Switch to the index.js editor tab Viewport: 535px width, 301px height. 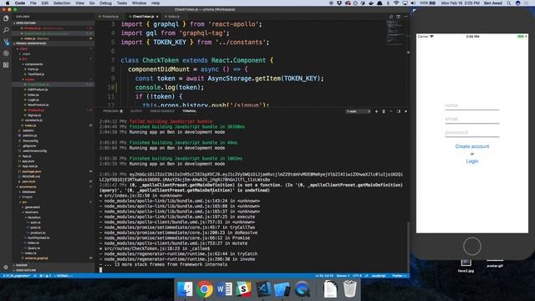point(173,17)
